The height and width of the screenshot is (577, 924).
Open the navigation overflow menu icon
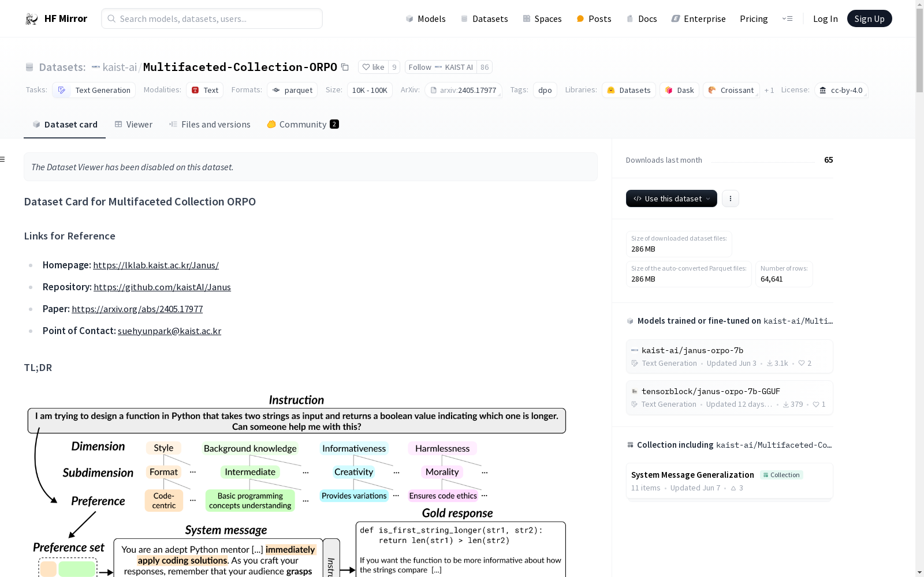[x=787, y=18]
